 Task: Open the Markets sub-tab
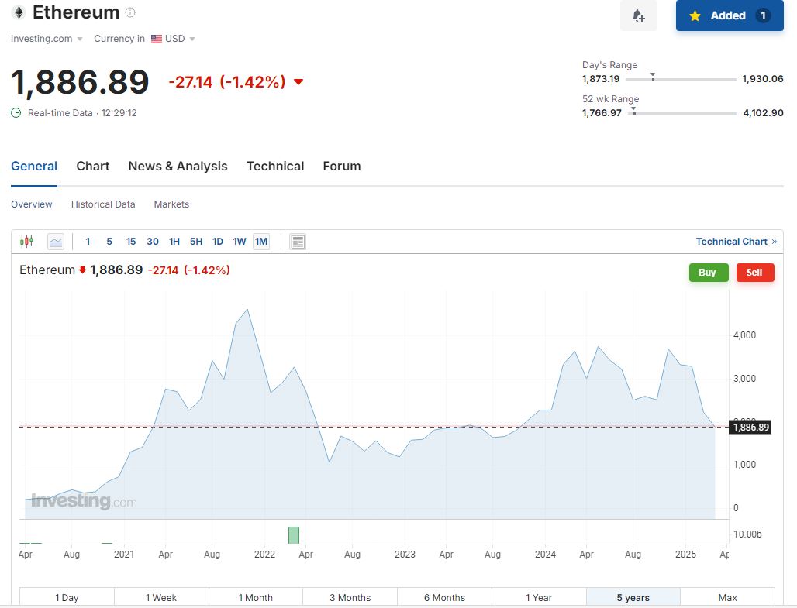[171, 204]
